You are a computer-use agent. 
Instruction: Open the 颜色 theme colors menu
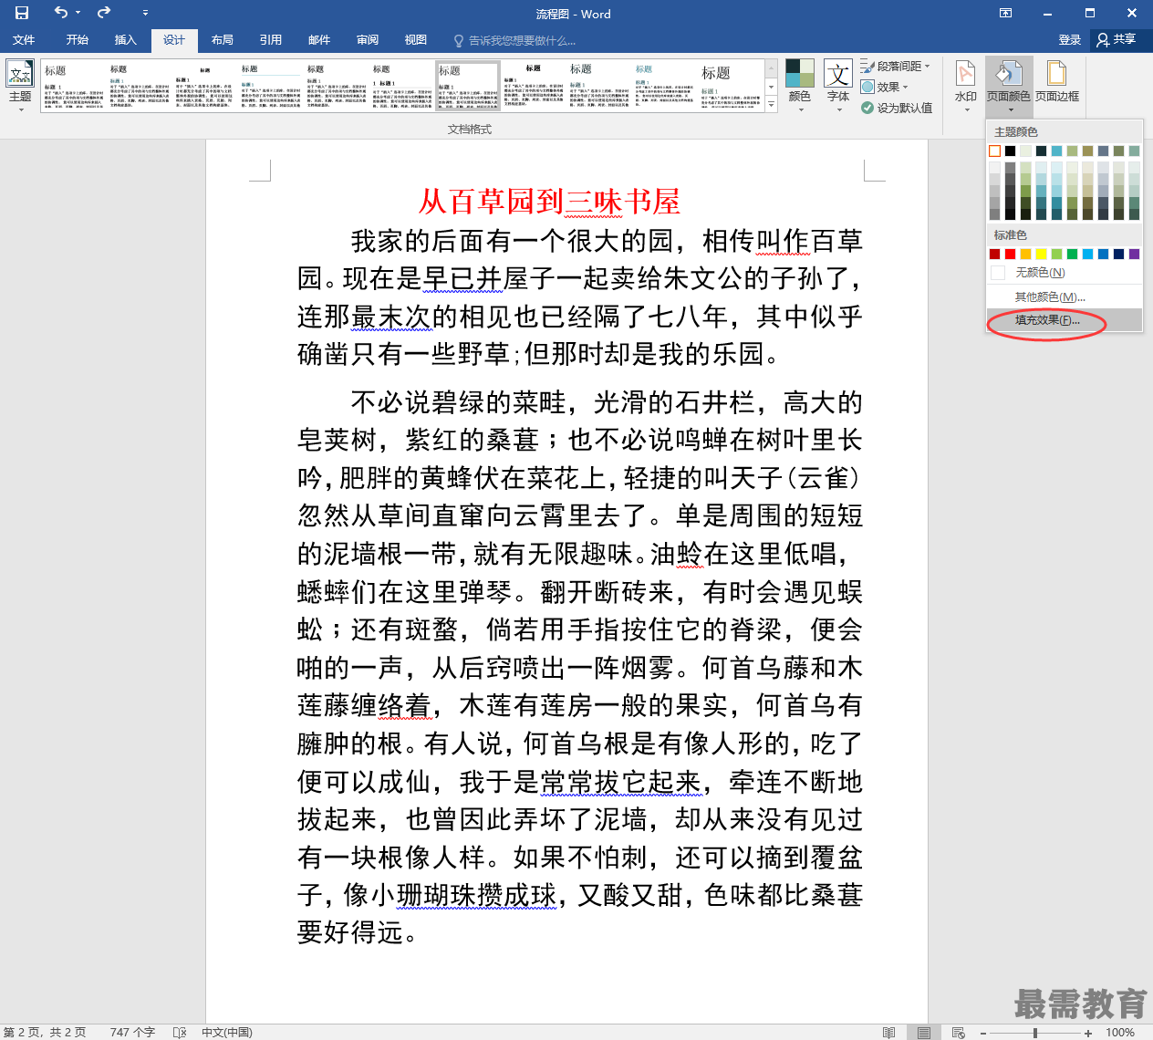pyautogui.click(x=800, y=86)
